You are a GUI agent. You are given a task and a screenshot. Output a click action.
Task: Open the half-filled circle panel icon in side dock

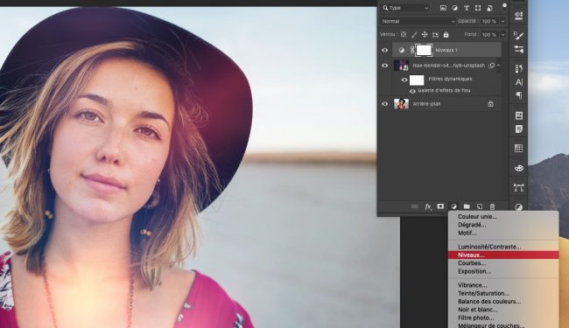point(519,207)
